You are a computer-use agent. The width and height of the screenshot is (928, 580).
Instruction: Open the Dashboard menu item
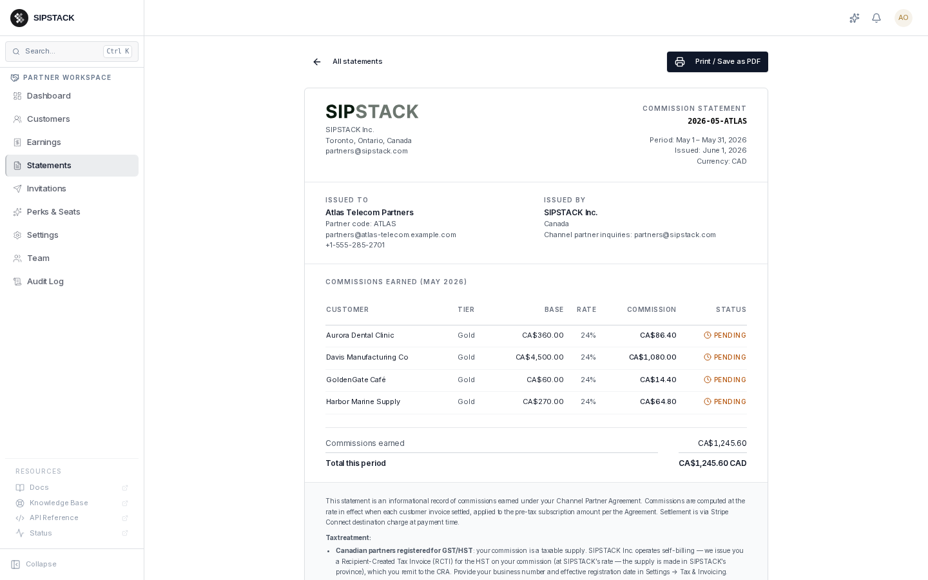(72, 96)
